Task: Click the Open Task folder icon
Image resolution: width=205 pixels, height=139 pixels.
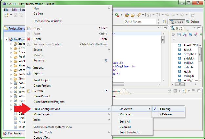Action: click(x=133, y=15)
